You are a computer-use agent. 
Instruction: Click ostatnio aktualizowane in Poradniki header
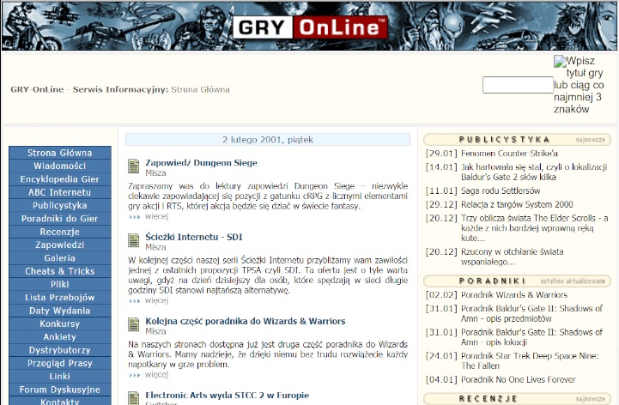pos(573,281)
